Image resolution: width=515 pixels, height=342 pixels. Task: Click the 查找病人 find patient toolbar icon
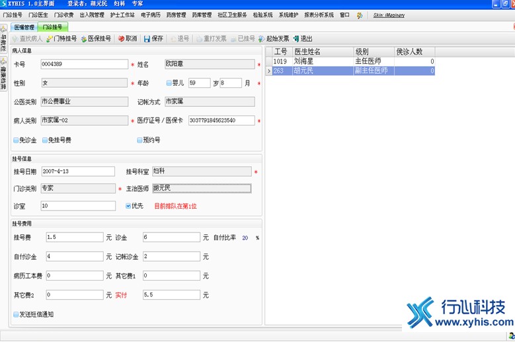point(15,39)
